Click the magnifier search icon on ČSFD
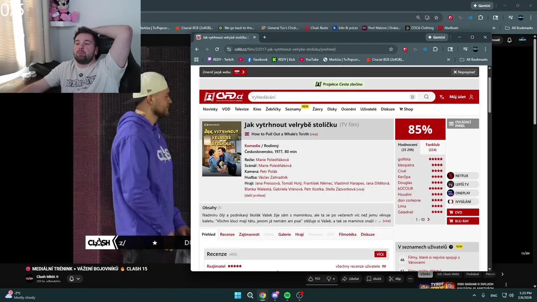The image size is (537, 302). [426, 97]
